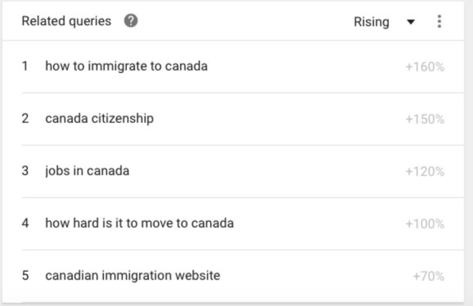Open query "canadian immigration website"
This screenshot has height=306, width=473.
(133, 275)
